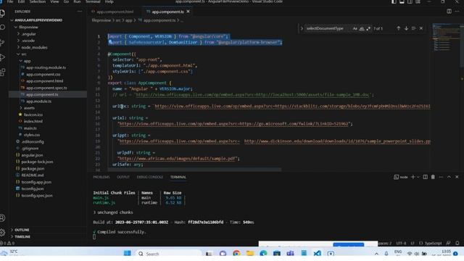Screen dimensions: 464x261
Task: Open Explorer panel ellipsis actions
Action: 80,12
